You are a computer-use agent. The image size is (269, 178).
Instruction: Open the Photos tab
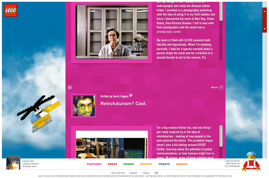pyautogui.click(x=146, y=164)
